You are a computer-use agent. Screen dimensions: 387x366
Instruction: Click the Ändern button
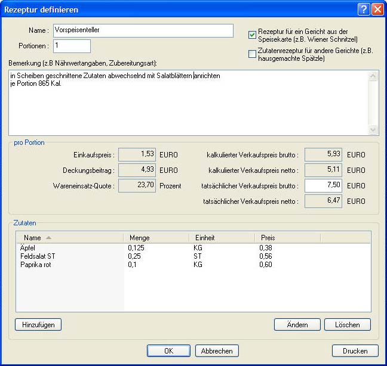pyautogui.click(x=297, y=325)
